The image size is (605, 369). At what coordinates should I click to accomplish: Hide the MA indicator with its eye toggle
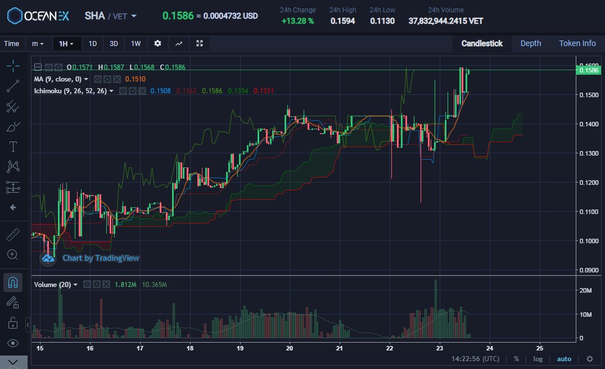coord(98,79)
